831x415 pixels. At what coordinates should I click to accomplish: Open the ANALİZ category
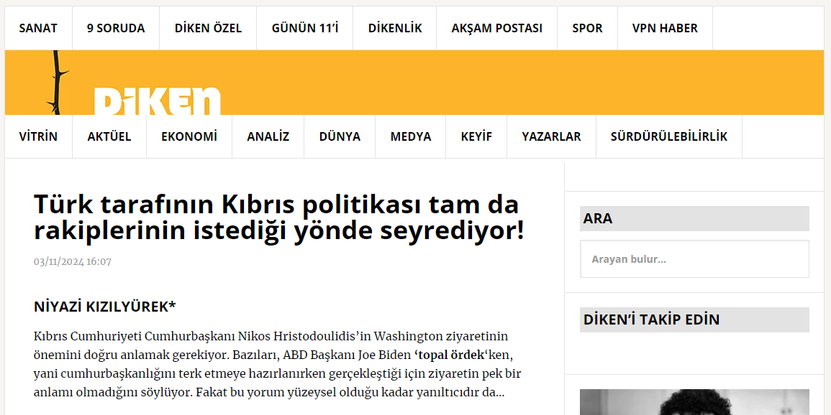point(268,136)
